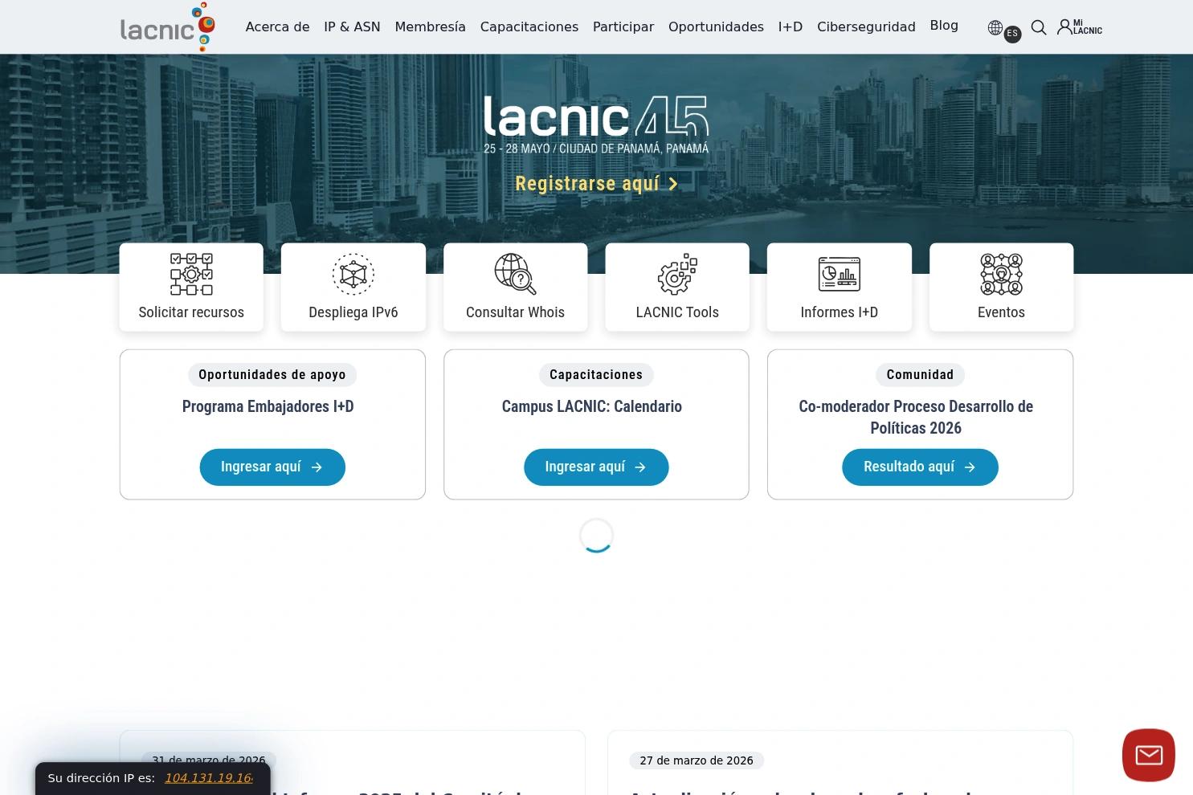Image resolution: width=1193 pixels, height=795 pixels.
Task: Click the 31 de marzo de 2026 date
Action: point(209,760)
